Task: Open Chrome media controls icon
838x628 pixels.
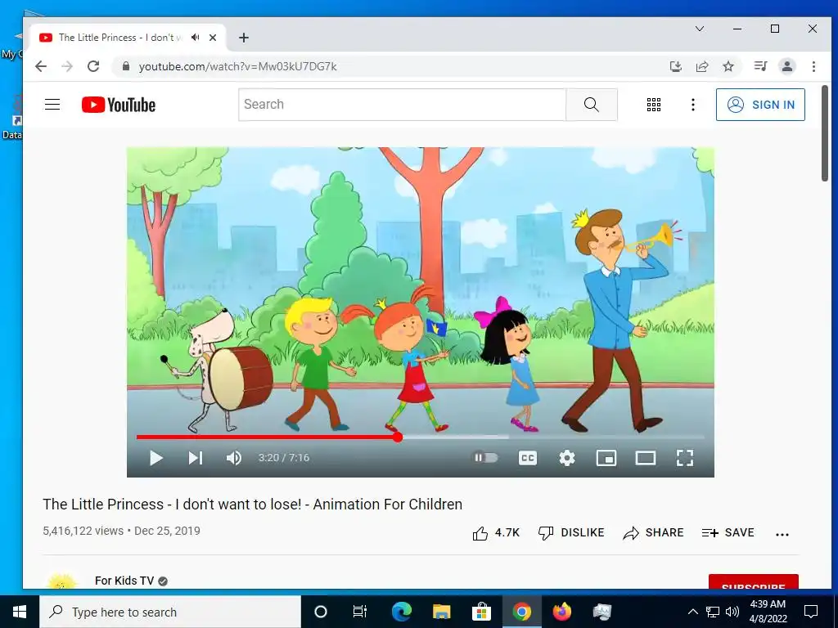Action: coord(760,66)
